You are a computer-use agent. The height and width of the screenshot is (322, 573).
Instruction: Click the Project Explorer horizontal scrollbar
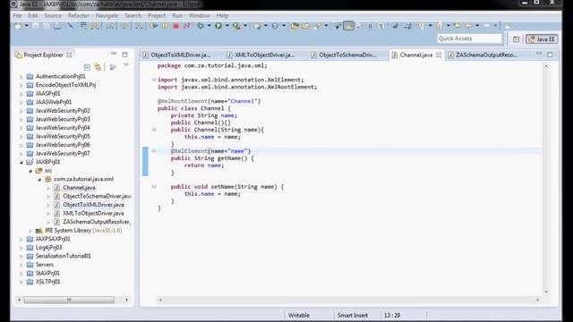(69, 300)
